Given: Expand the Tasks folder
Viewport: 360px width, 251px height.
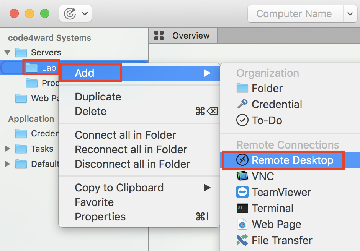Looking at the screenshot, I should (x=7, y=149).
